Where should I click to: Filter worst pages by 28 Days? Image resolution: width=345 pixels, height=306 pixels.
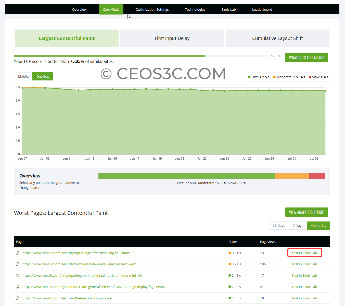(x=279, y=226)
